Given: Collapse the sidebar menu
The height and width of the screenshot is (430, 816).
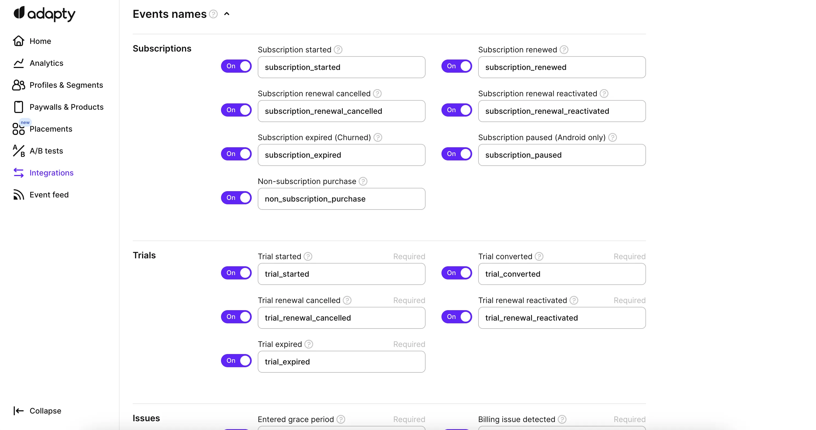Looking at the screenshot, I should pyautogui.click(x=37, y=411).
